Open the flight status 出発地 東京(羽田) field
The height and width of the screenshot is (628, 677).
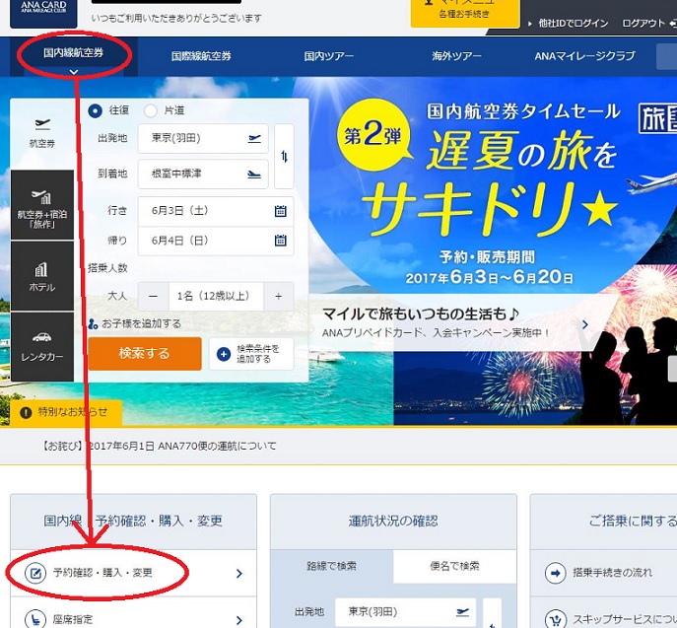[x=405, y=612]
